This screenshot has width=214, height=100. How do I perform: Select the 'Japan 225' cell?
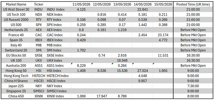pyautogui.click(x=16, y=86)
